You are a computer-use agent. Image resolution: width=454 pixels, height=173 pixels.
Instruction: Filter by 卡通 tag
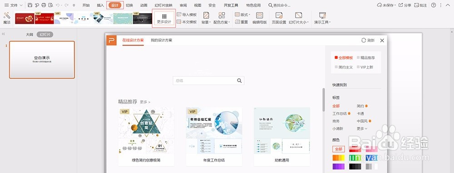(360, 114)
